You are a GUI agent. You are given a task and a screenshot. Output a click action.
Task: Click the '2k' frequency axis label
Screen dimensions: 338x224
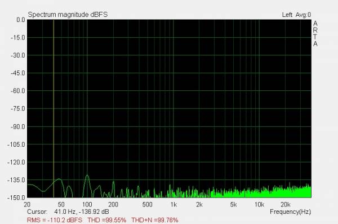coord(199,204)
